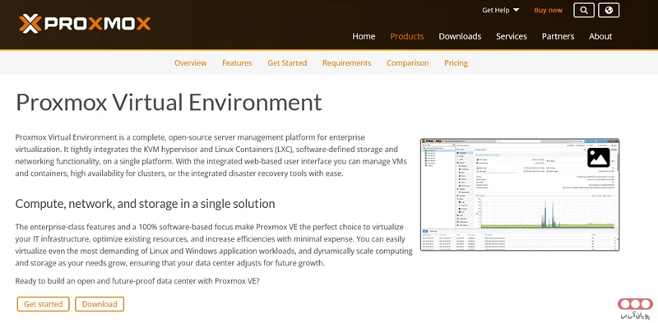
Task: Switch to the Requirements sub-navigation tab
Action: point(346,63)
